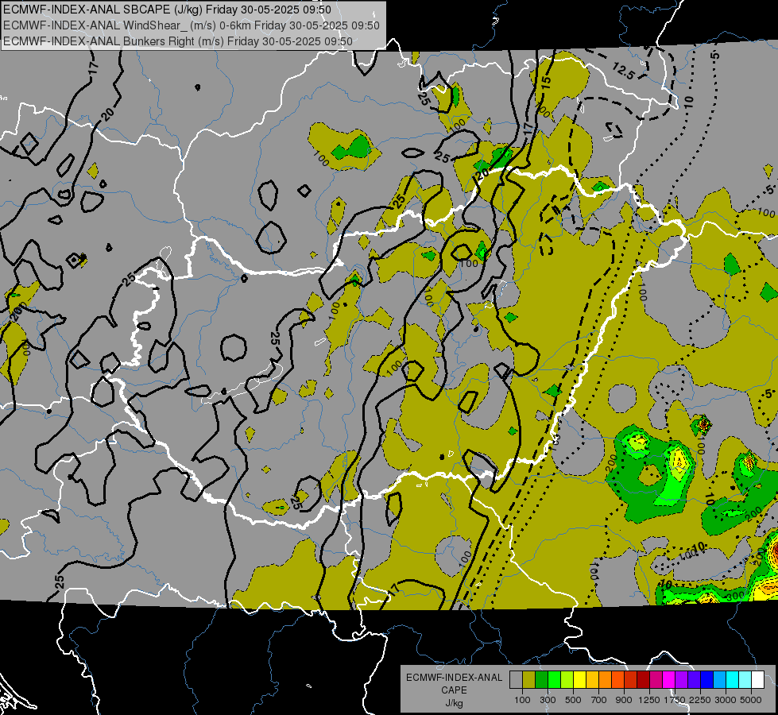Click the 500 tick label under the legend

tap(573, 700)
